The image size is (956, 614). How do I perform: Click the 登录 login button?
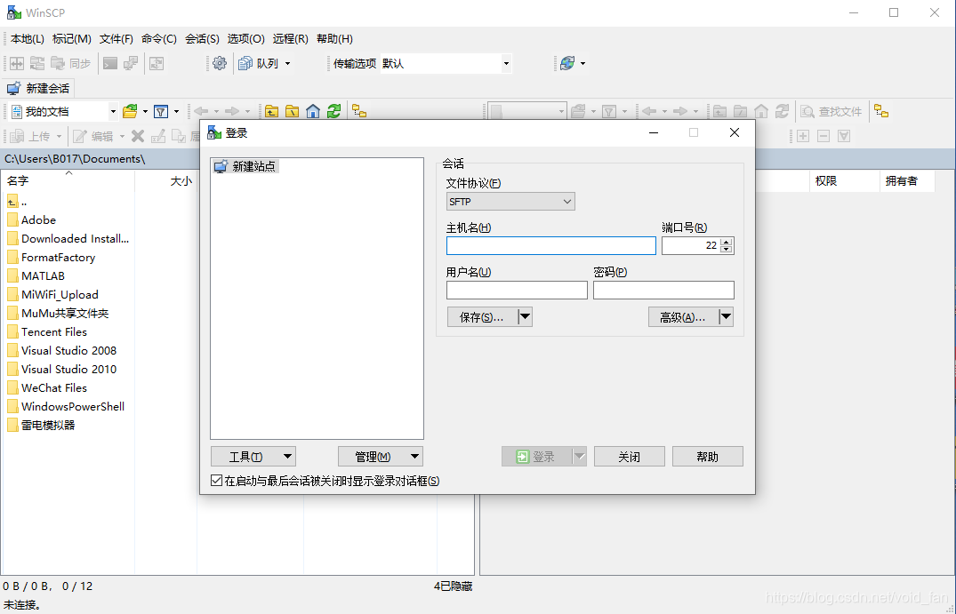click(x=536, y=456)
